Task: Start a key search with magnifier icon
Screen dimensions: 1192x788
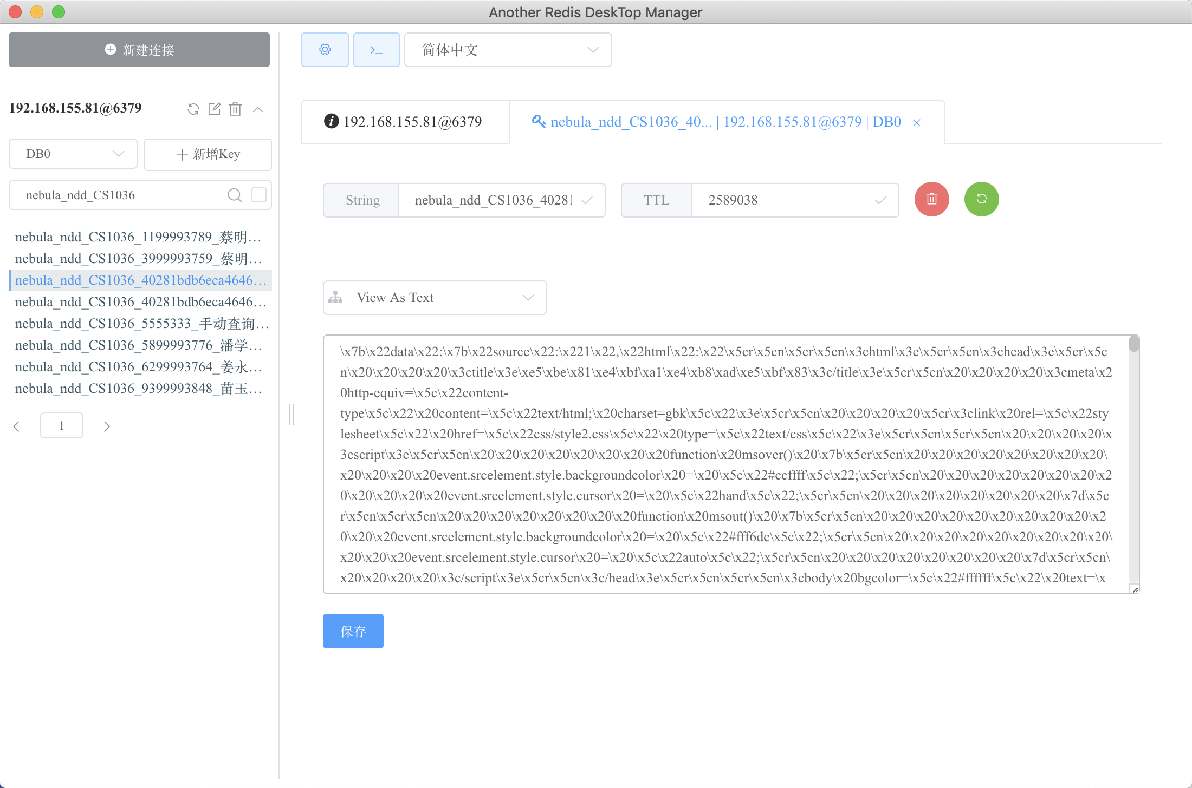Action: [x=235, y=195]
